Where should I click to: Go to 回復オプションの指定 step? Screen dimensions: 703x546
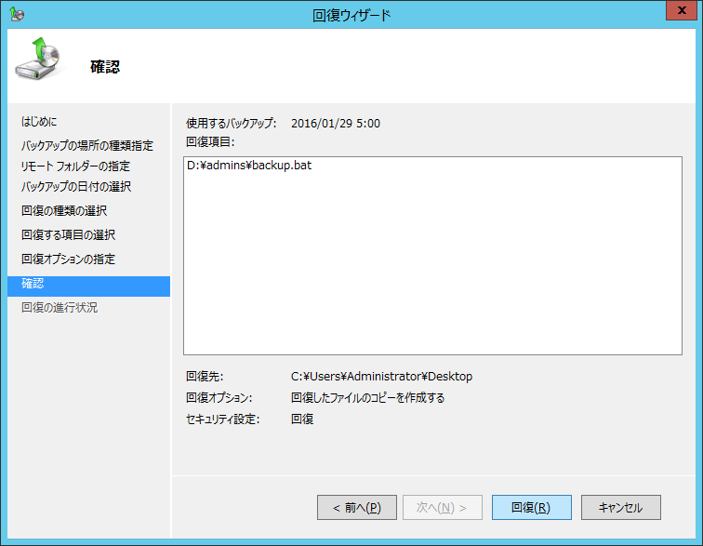68,260
